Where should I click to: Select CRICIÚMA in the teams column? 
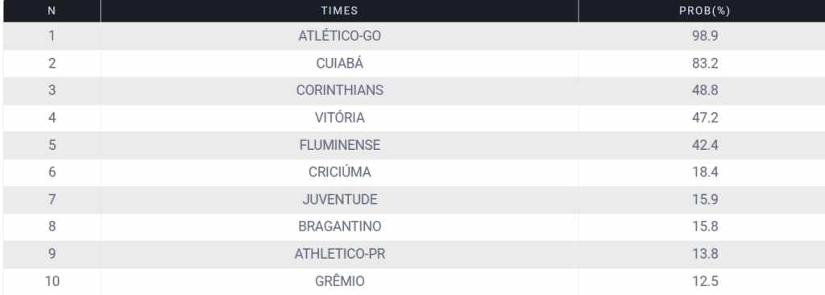(x=339, y=172)
